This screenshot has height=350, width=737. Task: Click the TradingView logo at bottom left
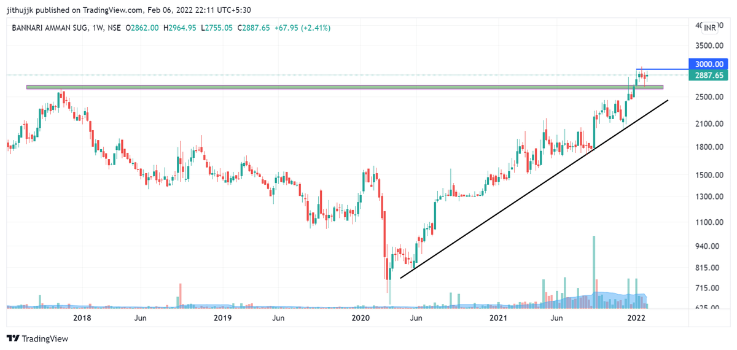pos(37,338)
